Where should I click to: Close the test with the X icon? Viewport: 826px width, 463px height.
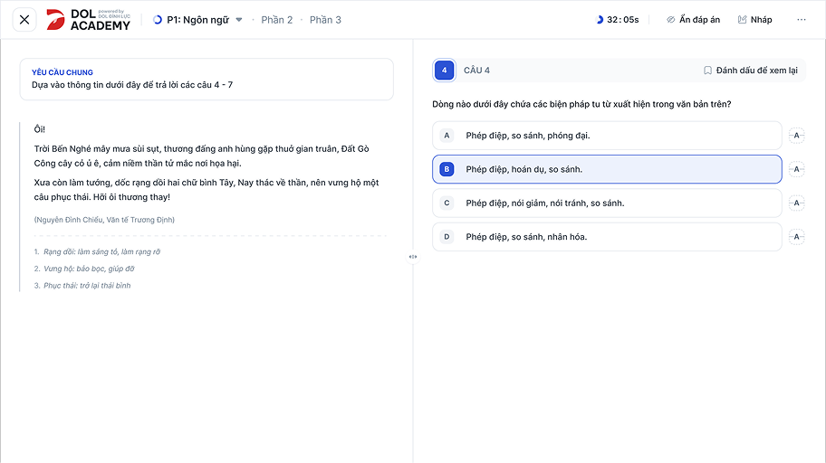(24, 20)
